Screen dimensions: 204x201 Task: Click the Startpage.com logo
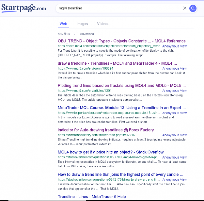coord(24,8)
